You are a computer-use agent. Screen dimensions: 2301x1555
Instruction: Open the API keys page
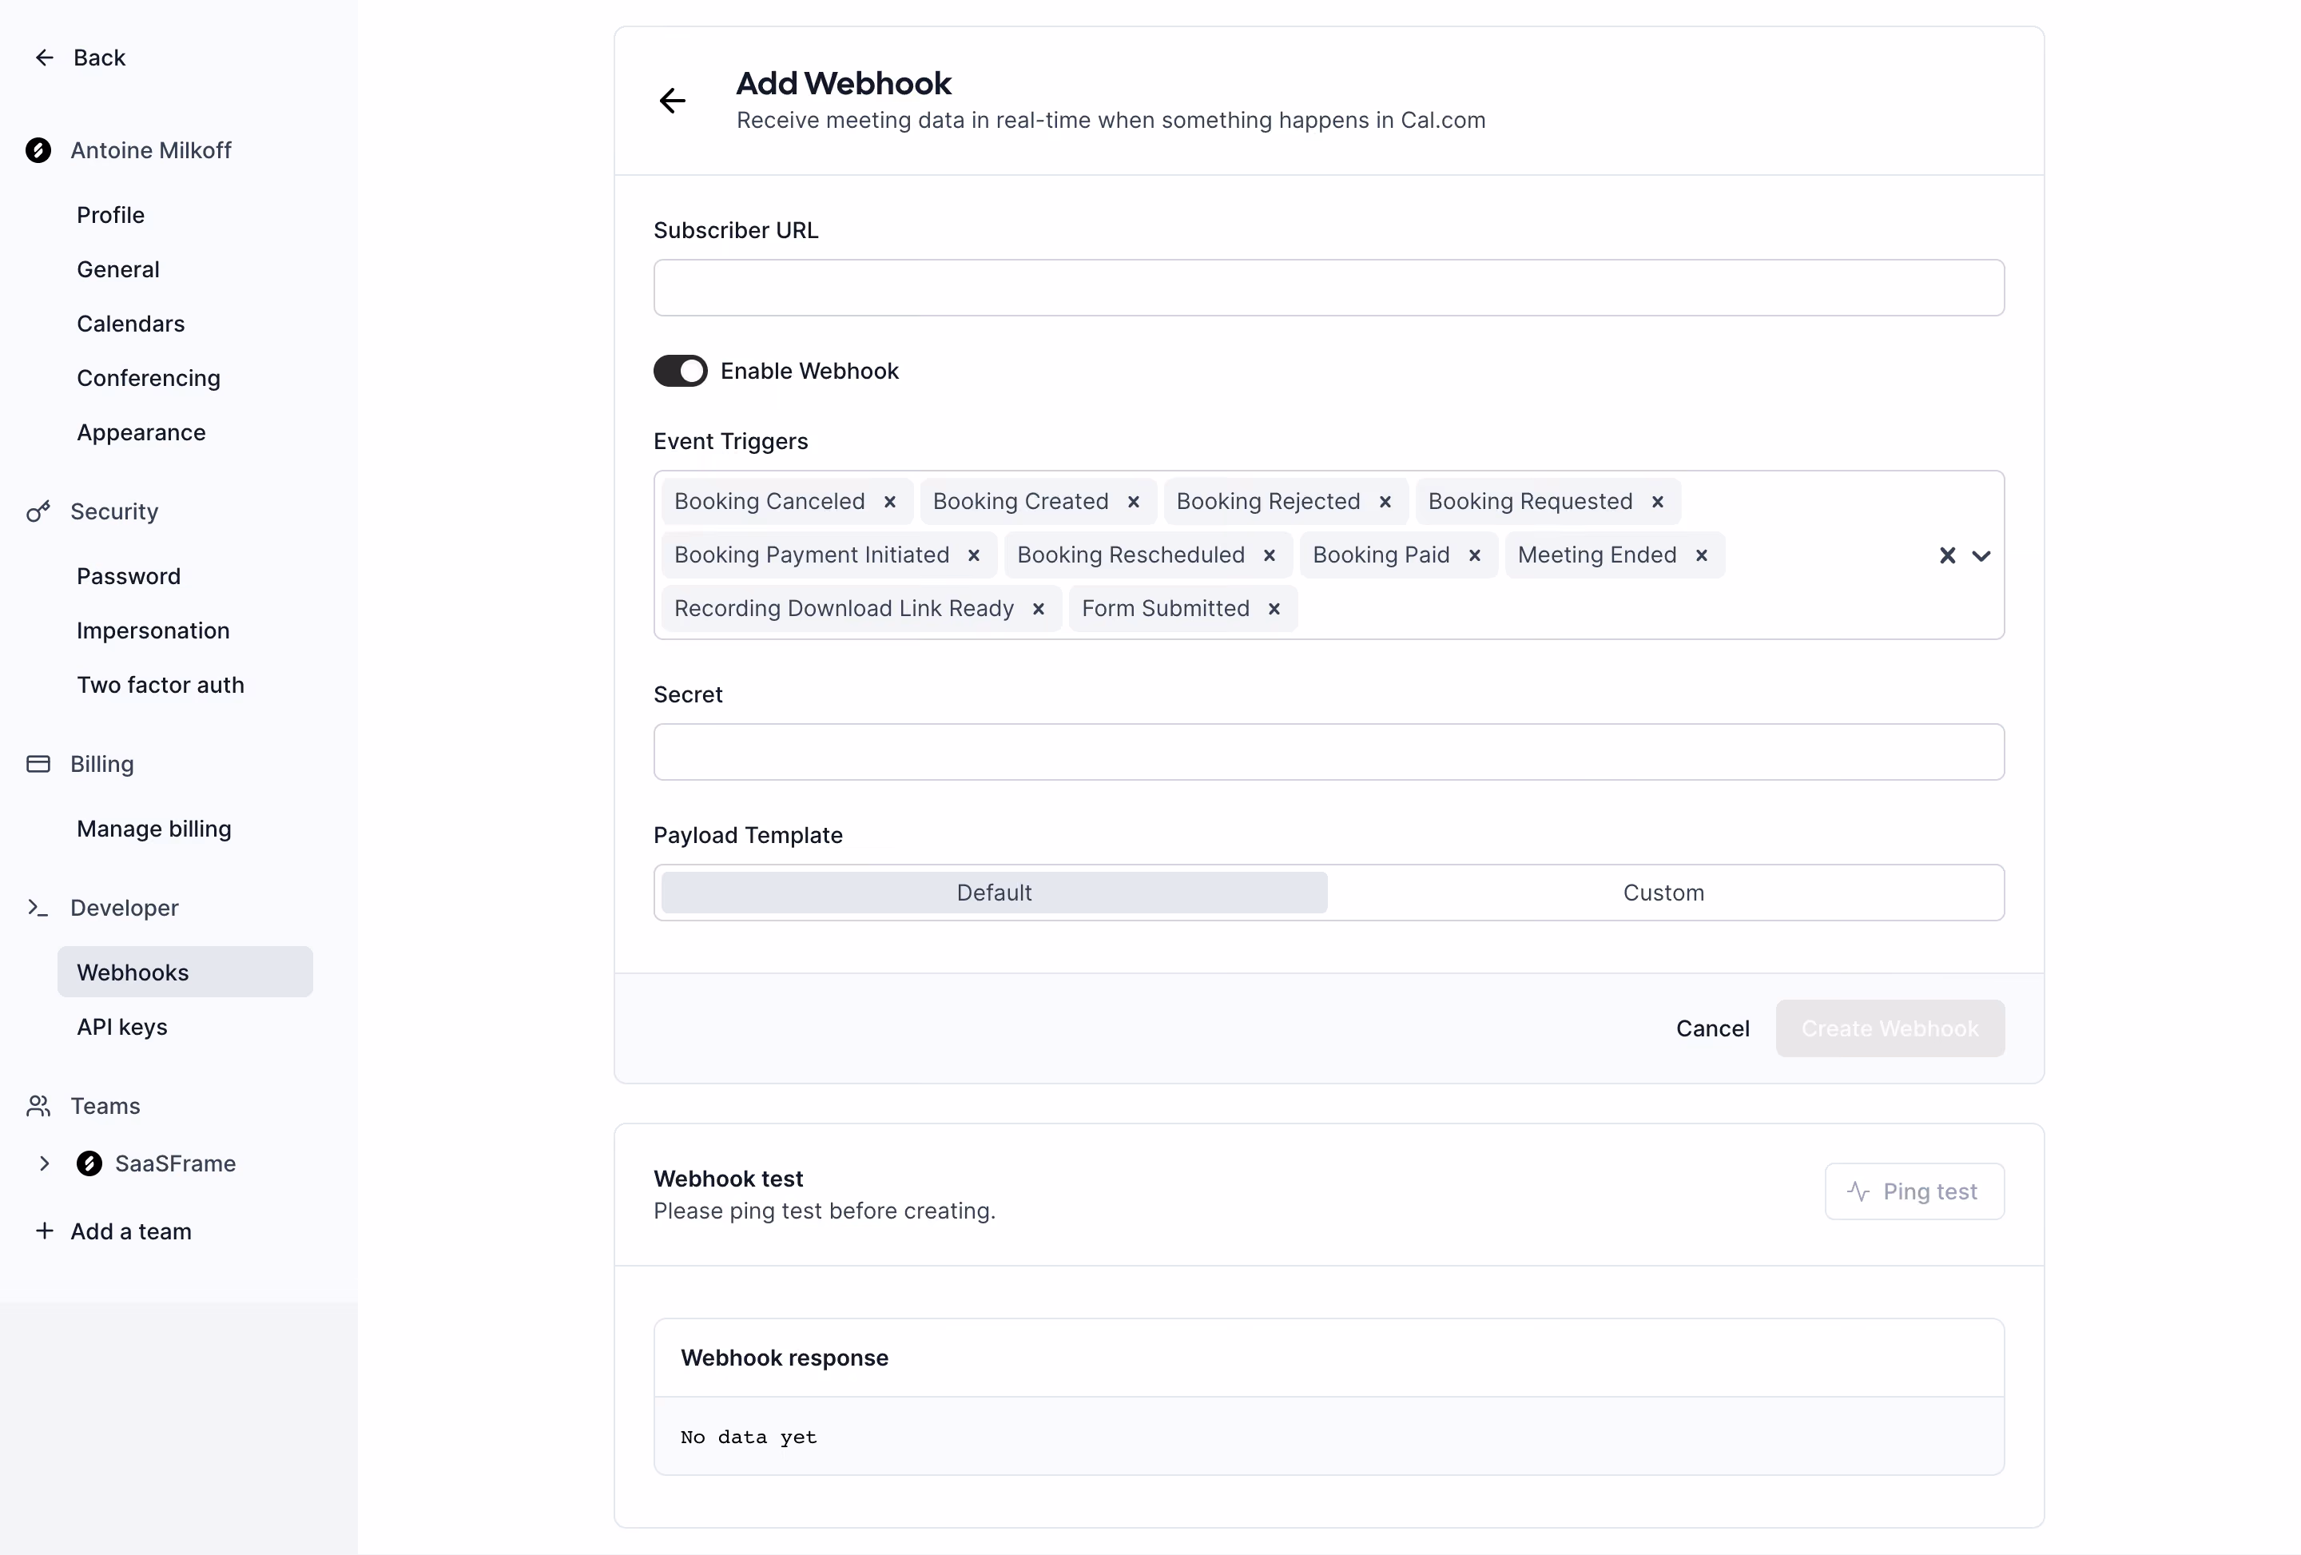123,1027
